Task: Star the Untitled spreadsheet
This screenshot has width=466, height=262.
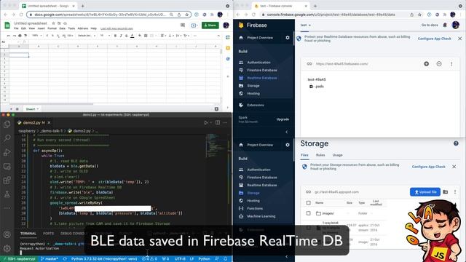Action: coord(53,23)
